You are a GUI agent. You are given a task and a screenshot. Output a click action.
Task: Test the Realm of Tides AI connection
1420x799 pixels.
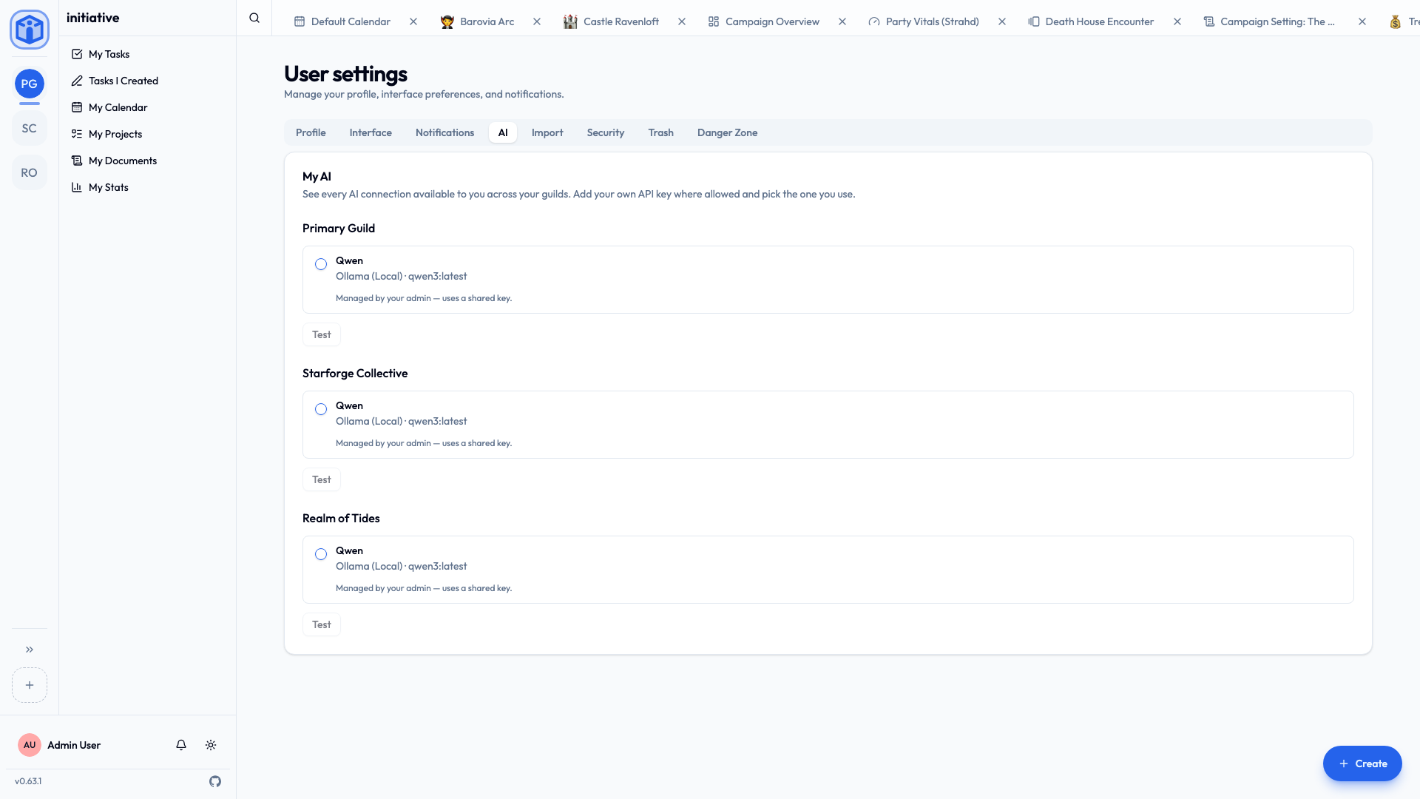point(322,624)
